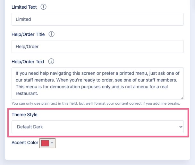Open the Accent Color picker arrow
Viewport: 195px width, 165px height.
click(x=52, y=143)
